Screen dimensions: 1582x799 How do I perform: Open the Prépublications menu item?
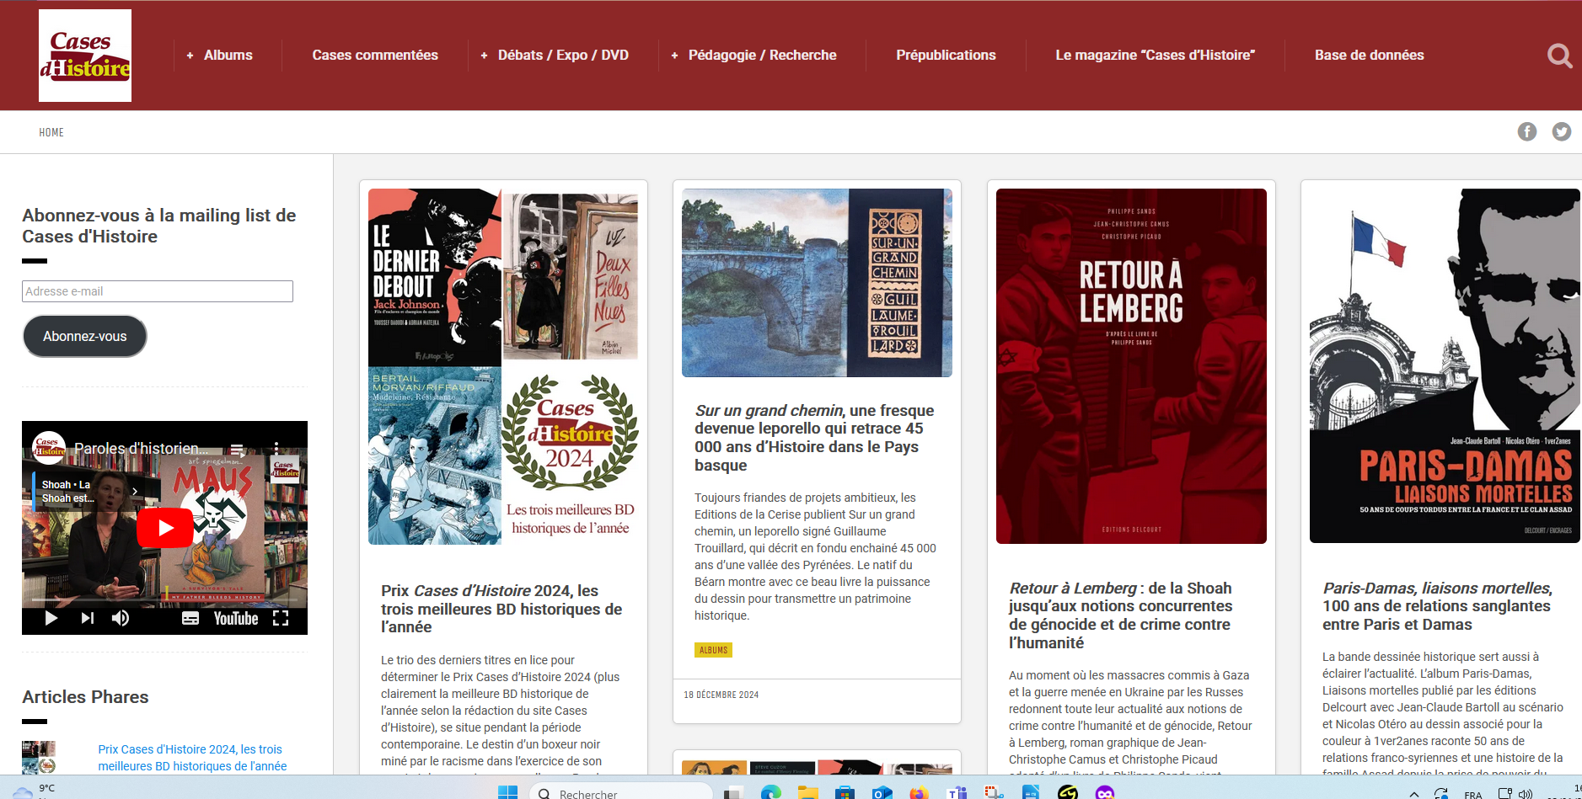coord(946,56)
